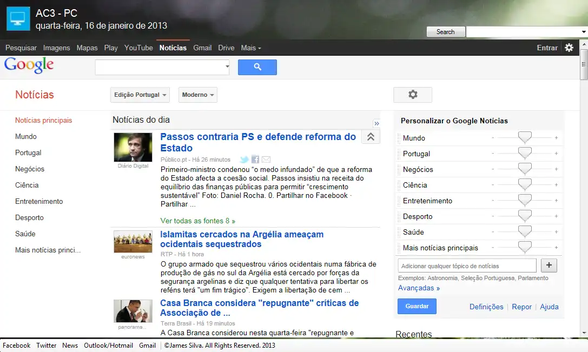Image resolution: width=588 pixels, height=352 pixels.
Task: Click the blue computer monitor icon
Action: point(18,19)
